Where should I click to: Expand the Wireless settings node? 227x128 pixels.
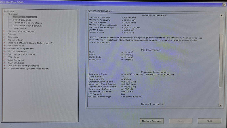[x=4, y=57]
